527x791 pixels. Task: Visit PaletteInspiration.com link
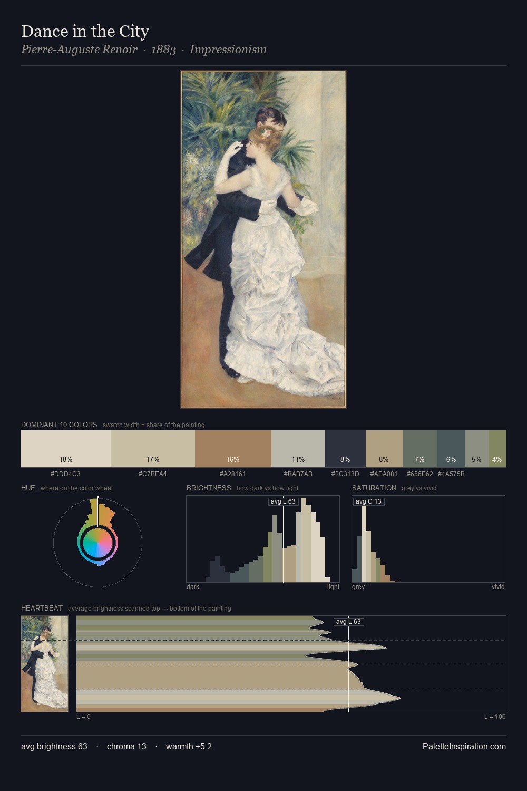[x=464, y=746]
